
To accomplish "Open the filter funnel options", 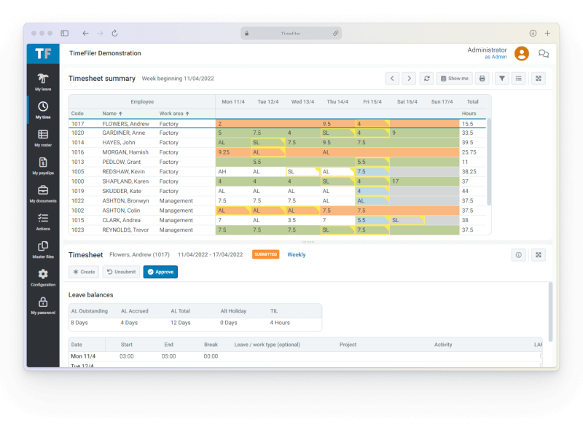I will pyautogui.click(x=502, y=79).
